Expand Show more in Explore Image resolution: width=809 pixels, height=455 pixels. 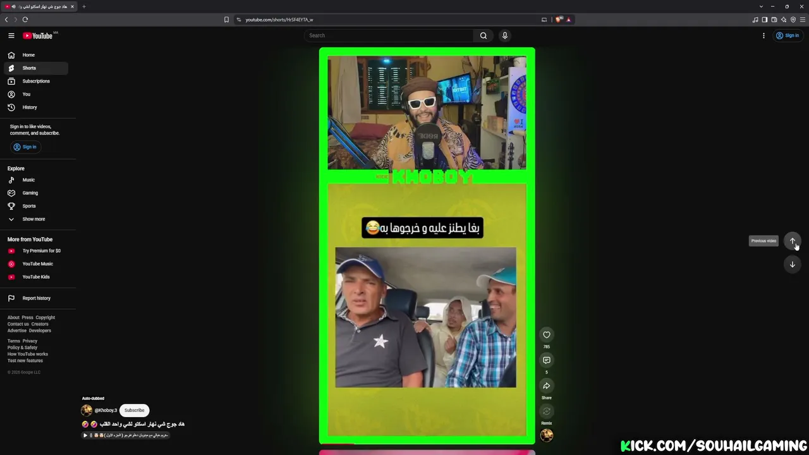coord(35,219)
